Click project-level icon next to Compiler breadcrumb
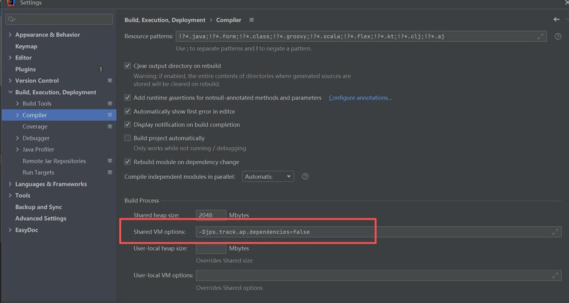Viewport: 569px width, 303px height. 251,20
